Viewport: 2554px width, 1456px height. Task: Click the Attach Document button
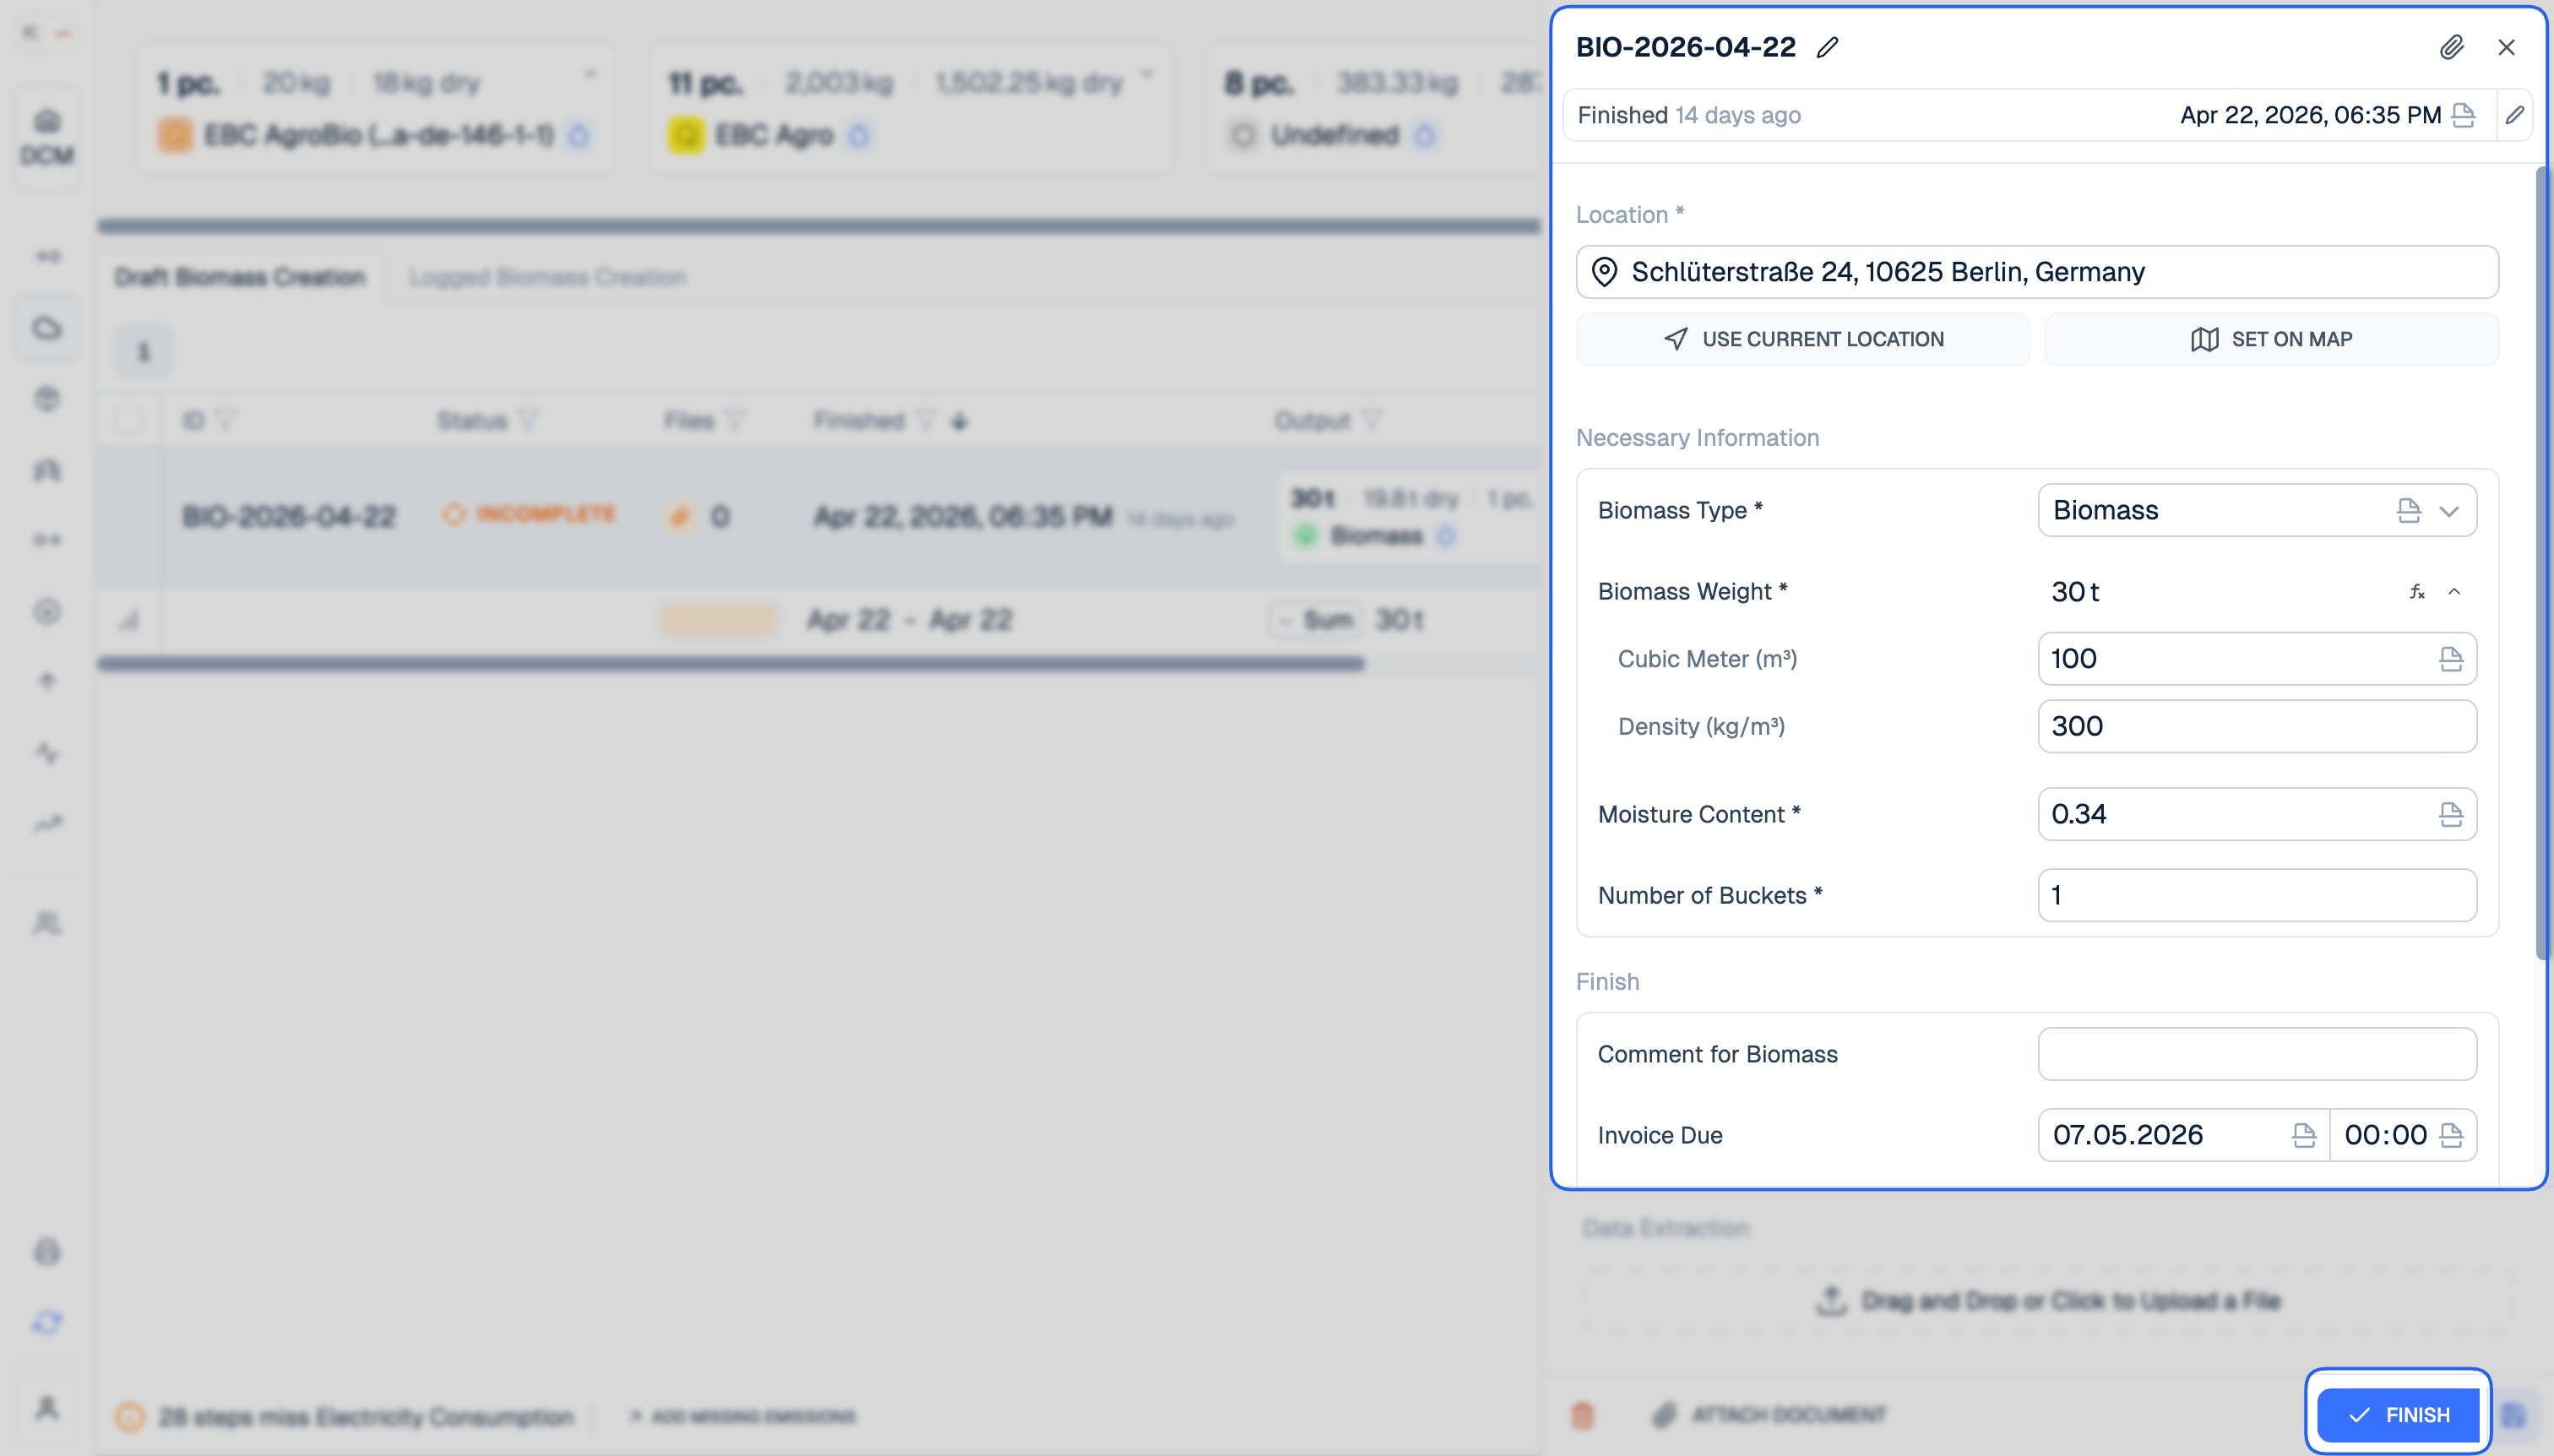[1770, 1415]
